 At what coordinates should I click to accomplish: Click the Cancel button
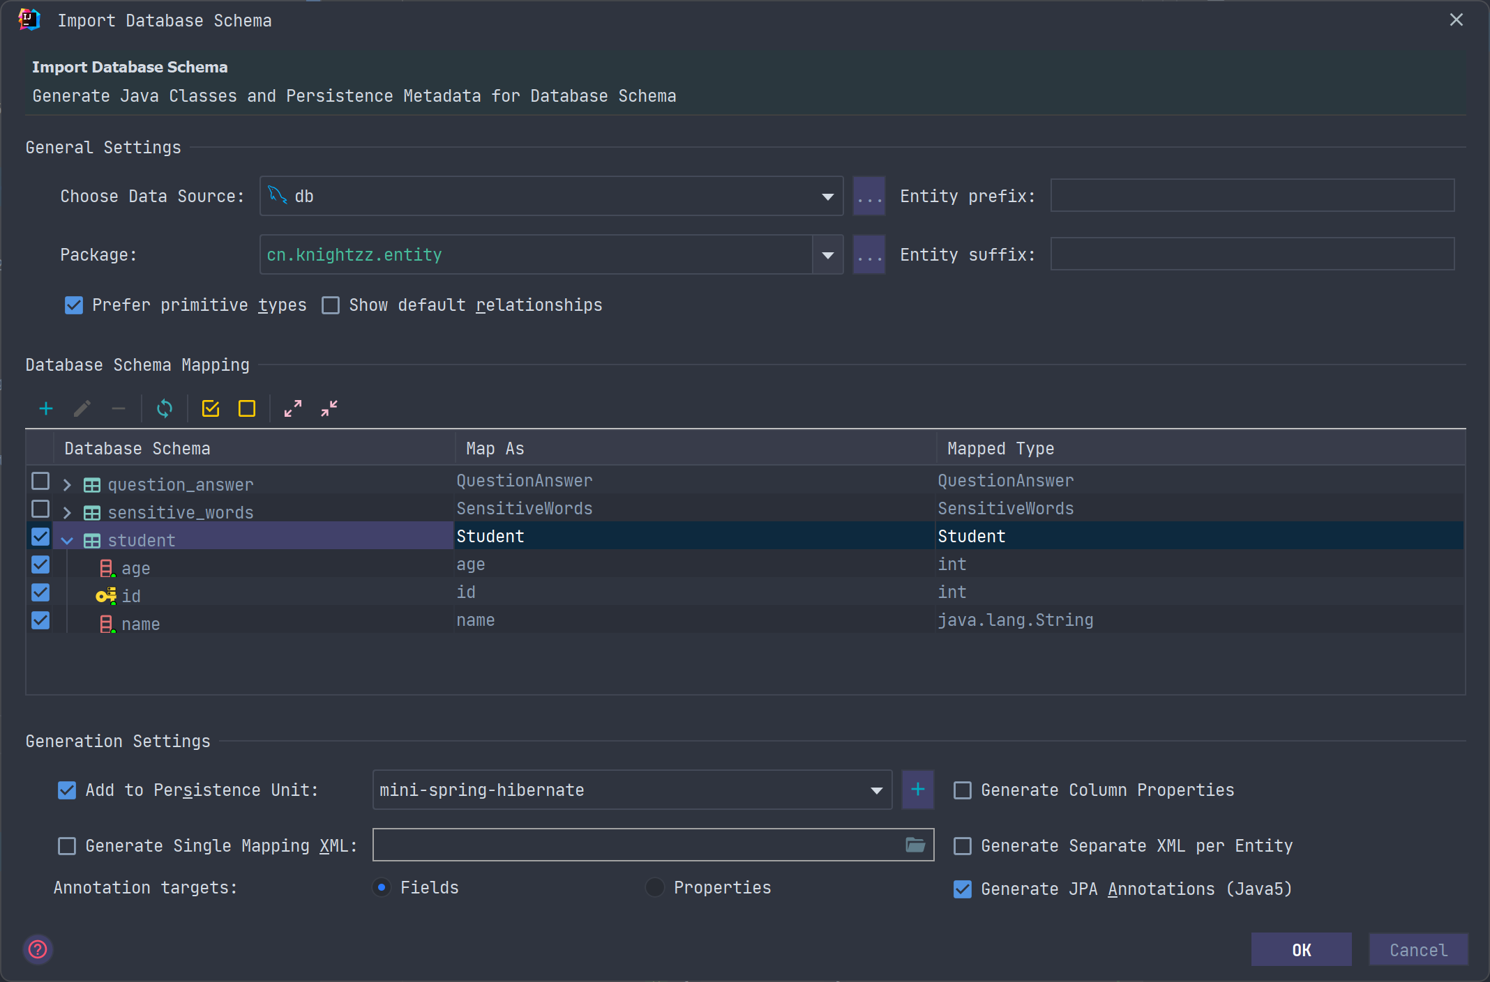[1418, 950]
